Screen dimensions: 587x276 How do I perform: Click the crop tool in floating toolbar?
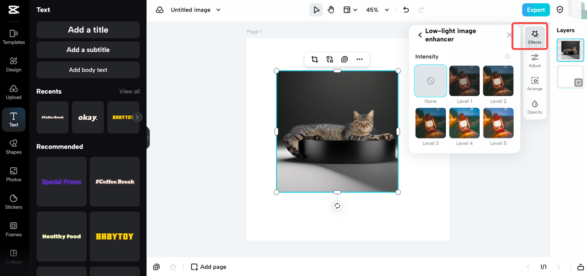click(x=315, y=59)
